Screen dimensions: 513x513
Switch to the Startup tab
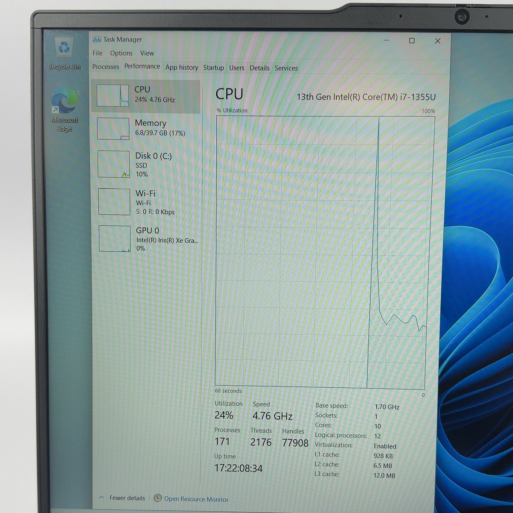point(213,68)
